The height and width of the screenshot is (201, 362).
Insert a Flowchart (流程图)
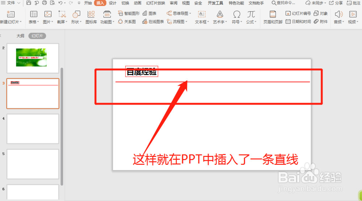click(177, 22)
